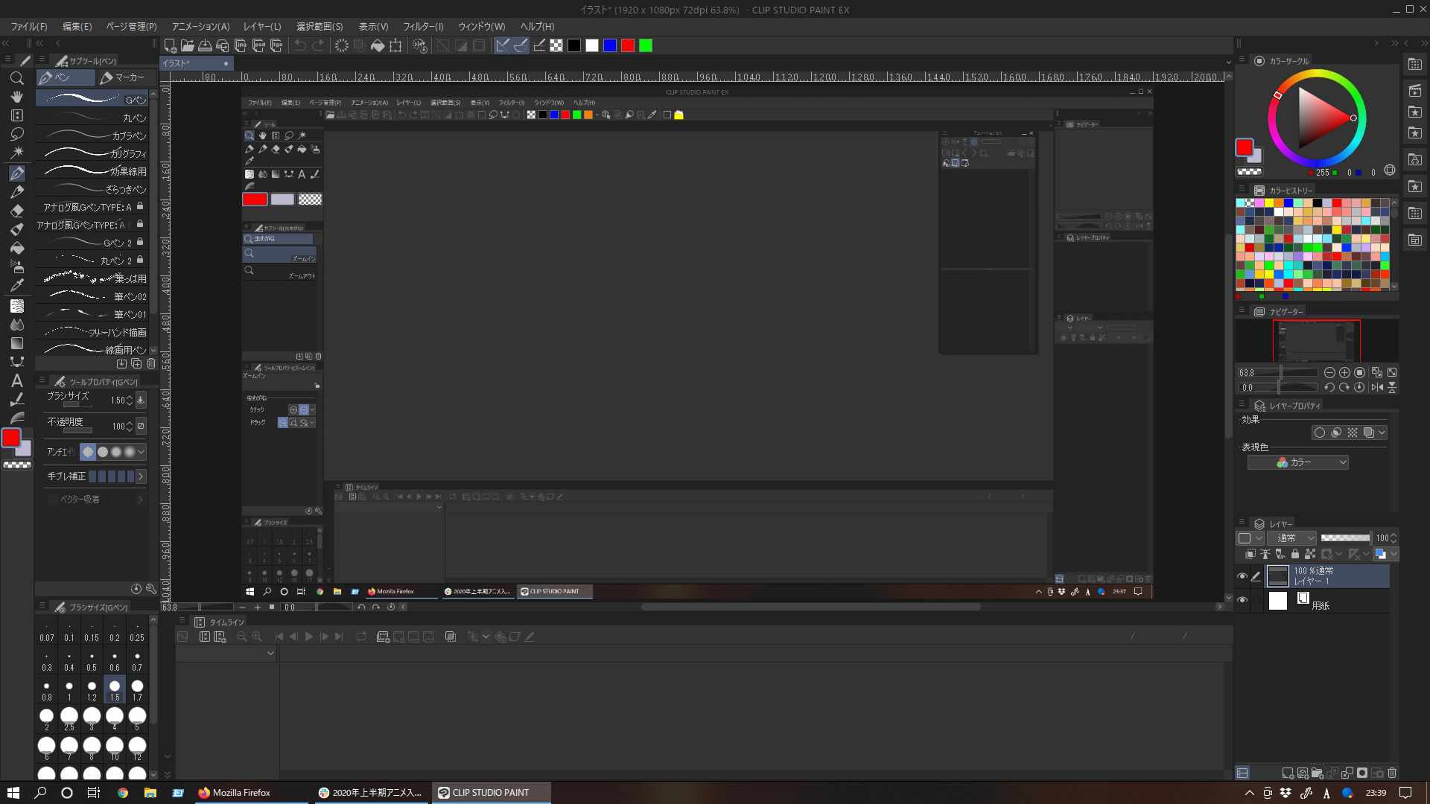Click flip horizontal icon in Navigator

tap(1377, 387)
